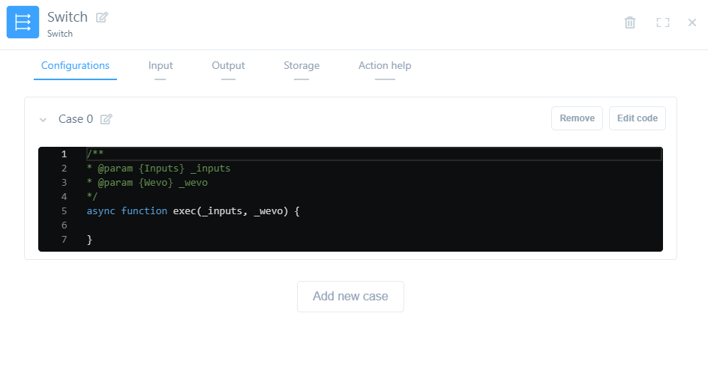Close the Switch configuration panel
Image resolution: width=708 pixels, height=382 pixels.
click(x=692, y=22)
